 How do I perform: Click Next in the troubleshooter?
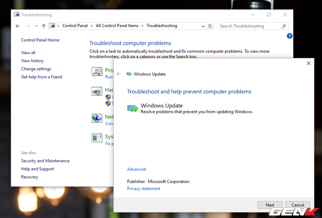(x=270, y=205)
